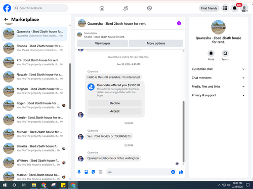Mute this chat using the bell icon
This screenshot has width=253, height=189.
pyautogui.click(x=211, y=53)
